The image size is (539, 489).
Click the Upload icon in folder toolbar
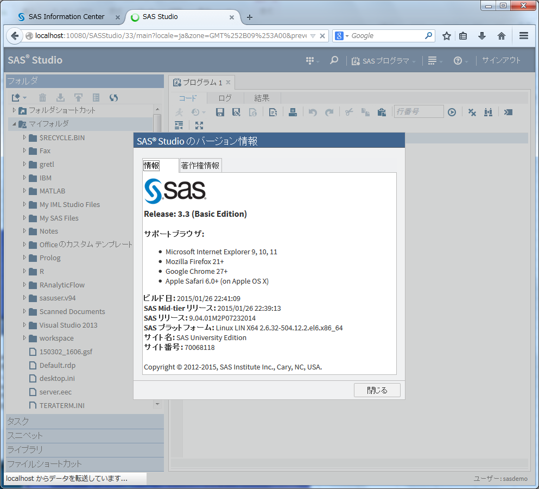pos(78,98)
